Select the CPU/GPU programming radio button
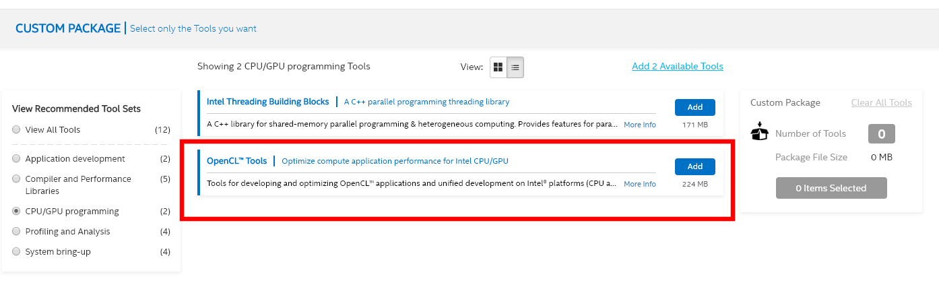939x287 pixels. click(16, 212)
